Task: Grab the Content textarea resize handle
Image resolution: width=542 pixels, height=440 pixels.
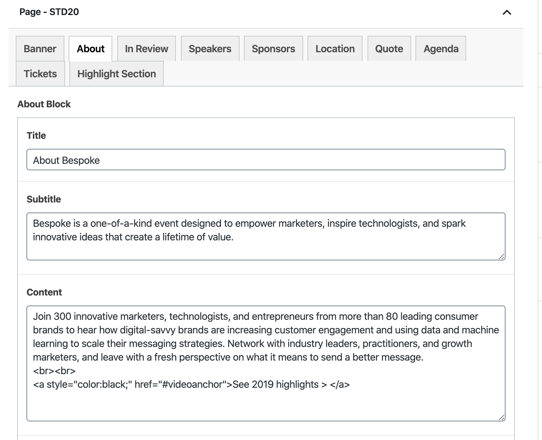Action: point(501,417)
